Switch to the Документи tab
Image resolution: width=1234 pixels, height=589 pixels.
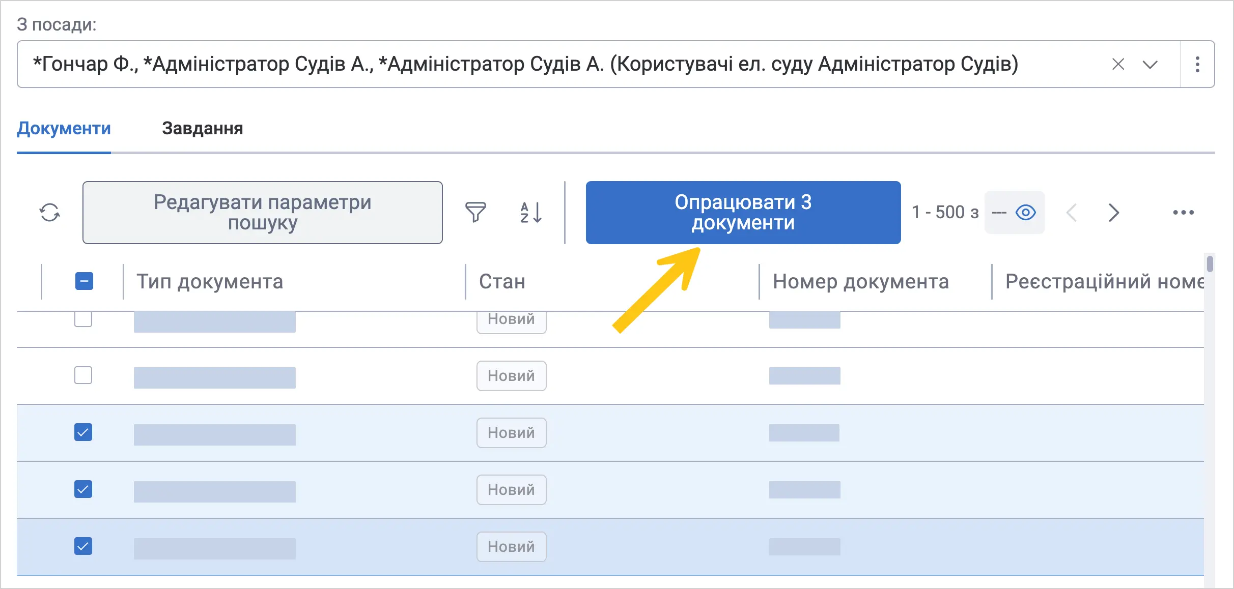(x=64, y=128)
